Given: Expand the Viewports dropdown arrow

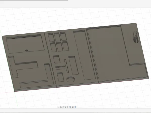Looking at the screenshot, I should pos(77,107).
